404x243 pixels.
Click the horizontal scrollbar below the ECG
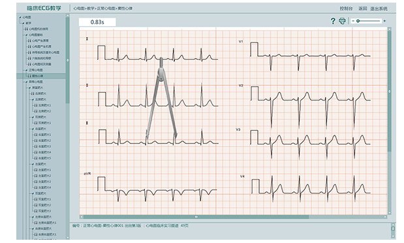pos(196,217)
